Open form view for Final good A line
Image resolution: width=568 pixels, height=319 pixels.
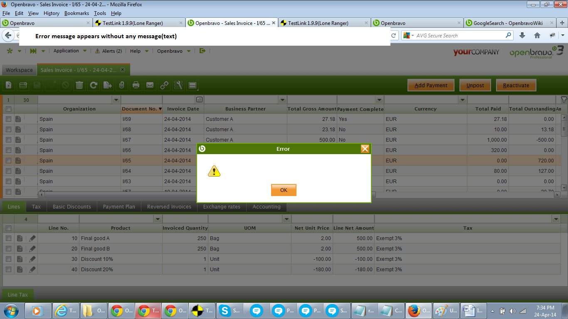(x=20, y=238)
